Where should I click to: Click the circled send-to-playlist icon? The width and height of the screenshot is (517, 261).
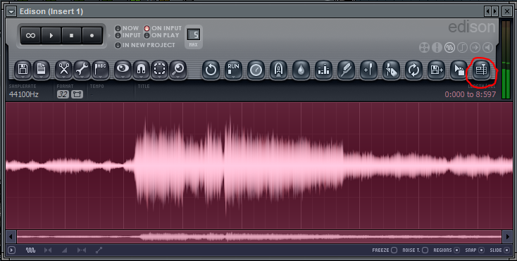coord(481,70)
